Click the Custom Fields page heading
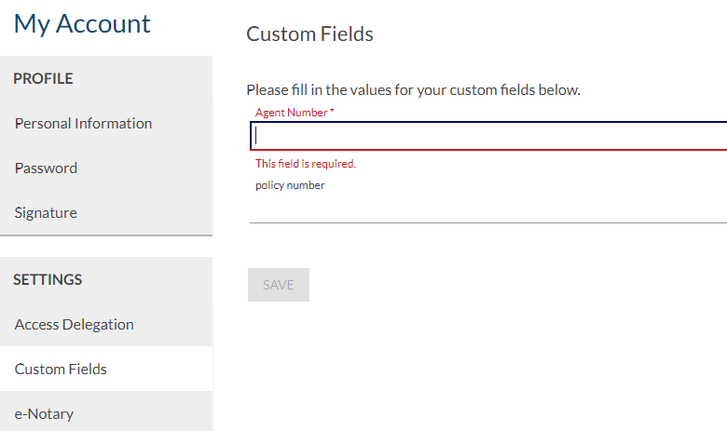Viewport: 727px width, 431px height. pyautogui.click(x=309, y=34)
